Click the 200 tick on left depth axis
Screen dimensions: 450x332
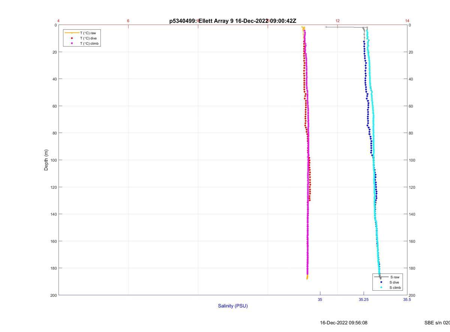pyautogui.click(x=53, y=295)
